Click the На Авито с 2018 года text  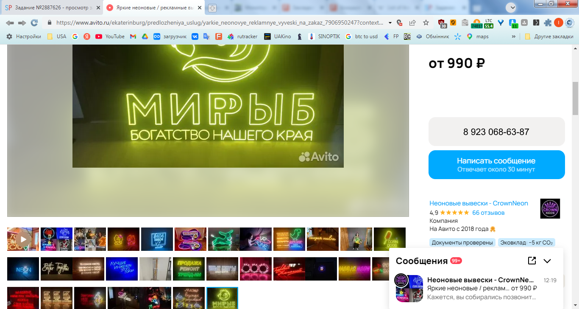(x=460, y=229)
